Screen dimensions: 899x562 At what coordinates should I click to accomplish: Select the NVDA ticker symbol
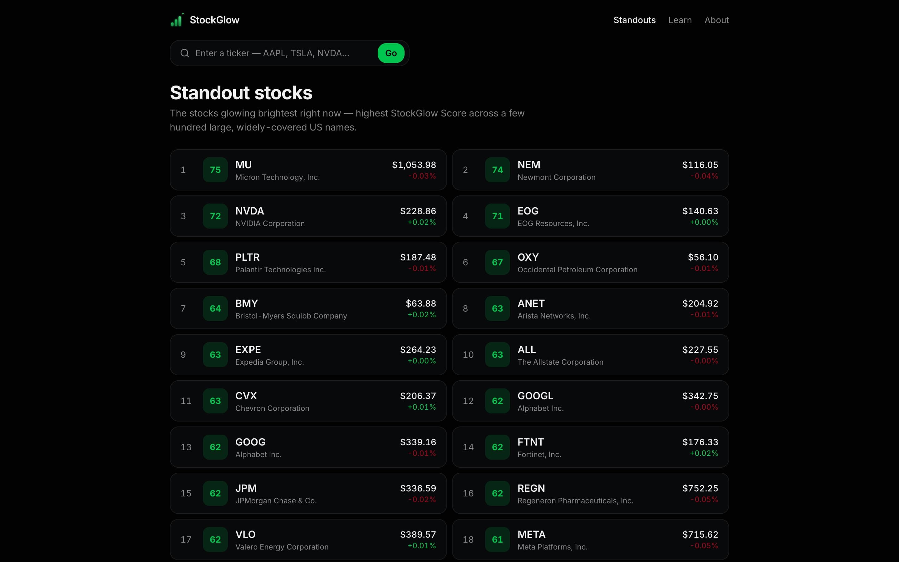[250, 211]
